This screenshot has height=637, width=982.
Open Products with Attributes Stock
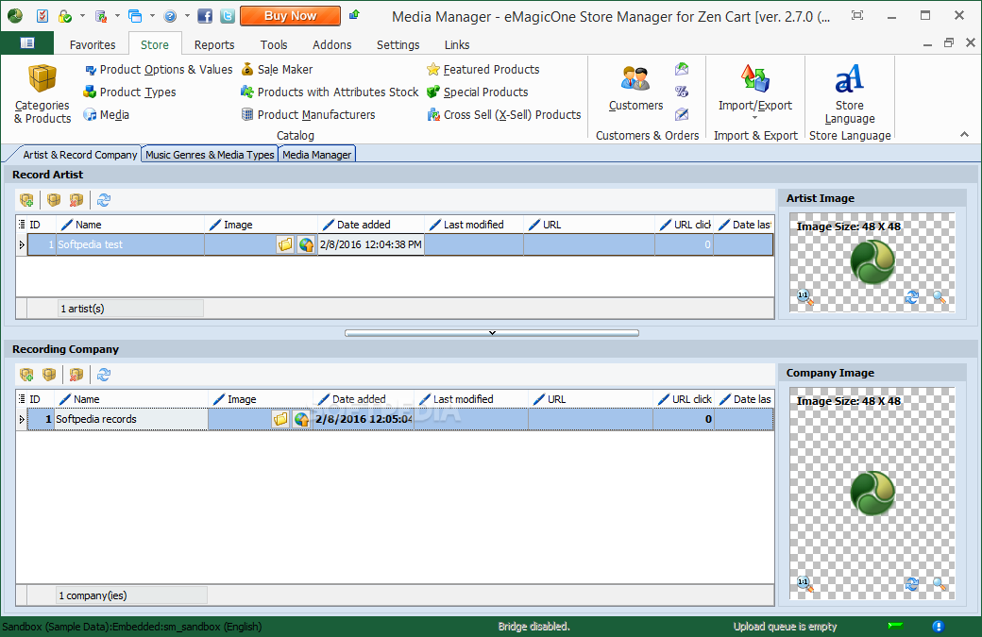(x=330, y=92)
